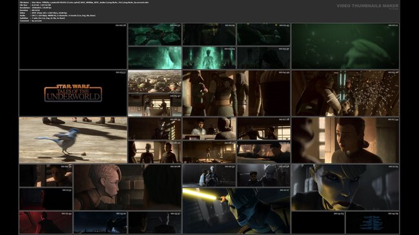Select the dark red thumbnail stamped 00:11:51
The width and height of the screenshot is (419, 235).
(46, 199)
